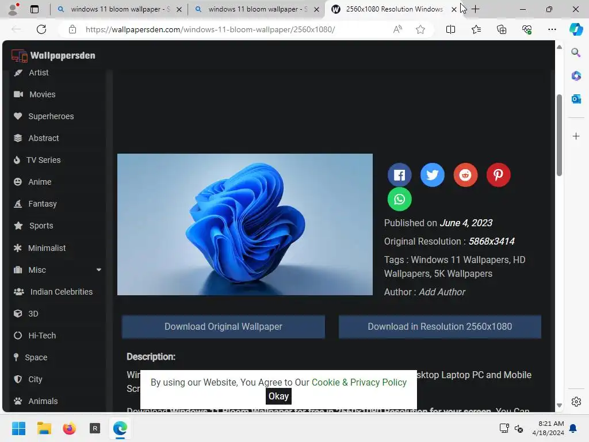589x442 pixels.
Task: Share wallpaper on Twitter
Action: click(x=433, y=175)
